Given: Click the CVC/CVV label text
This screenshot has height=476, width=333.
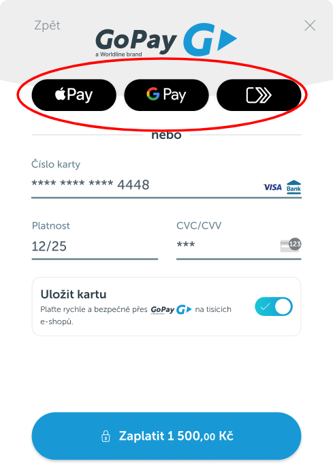Looking at the screenshot, I should (x=199, y=225).
